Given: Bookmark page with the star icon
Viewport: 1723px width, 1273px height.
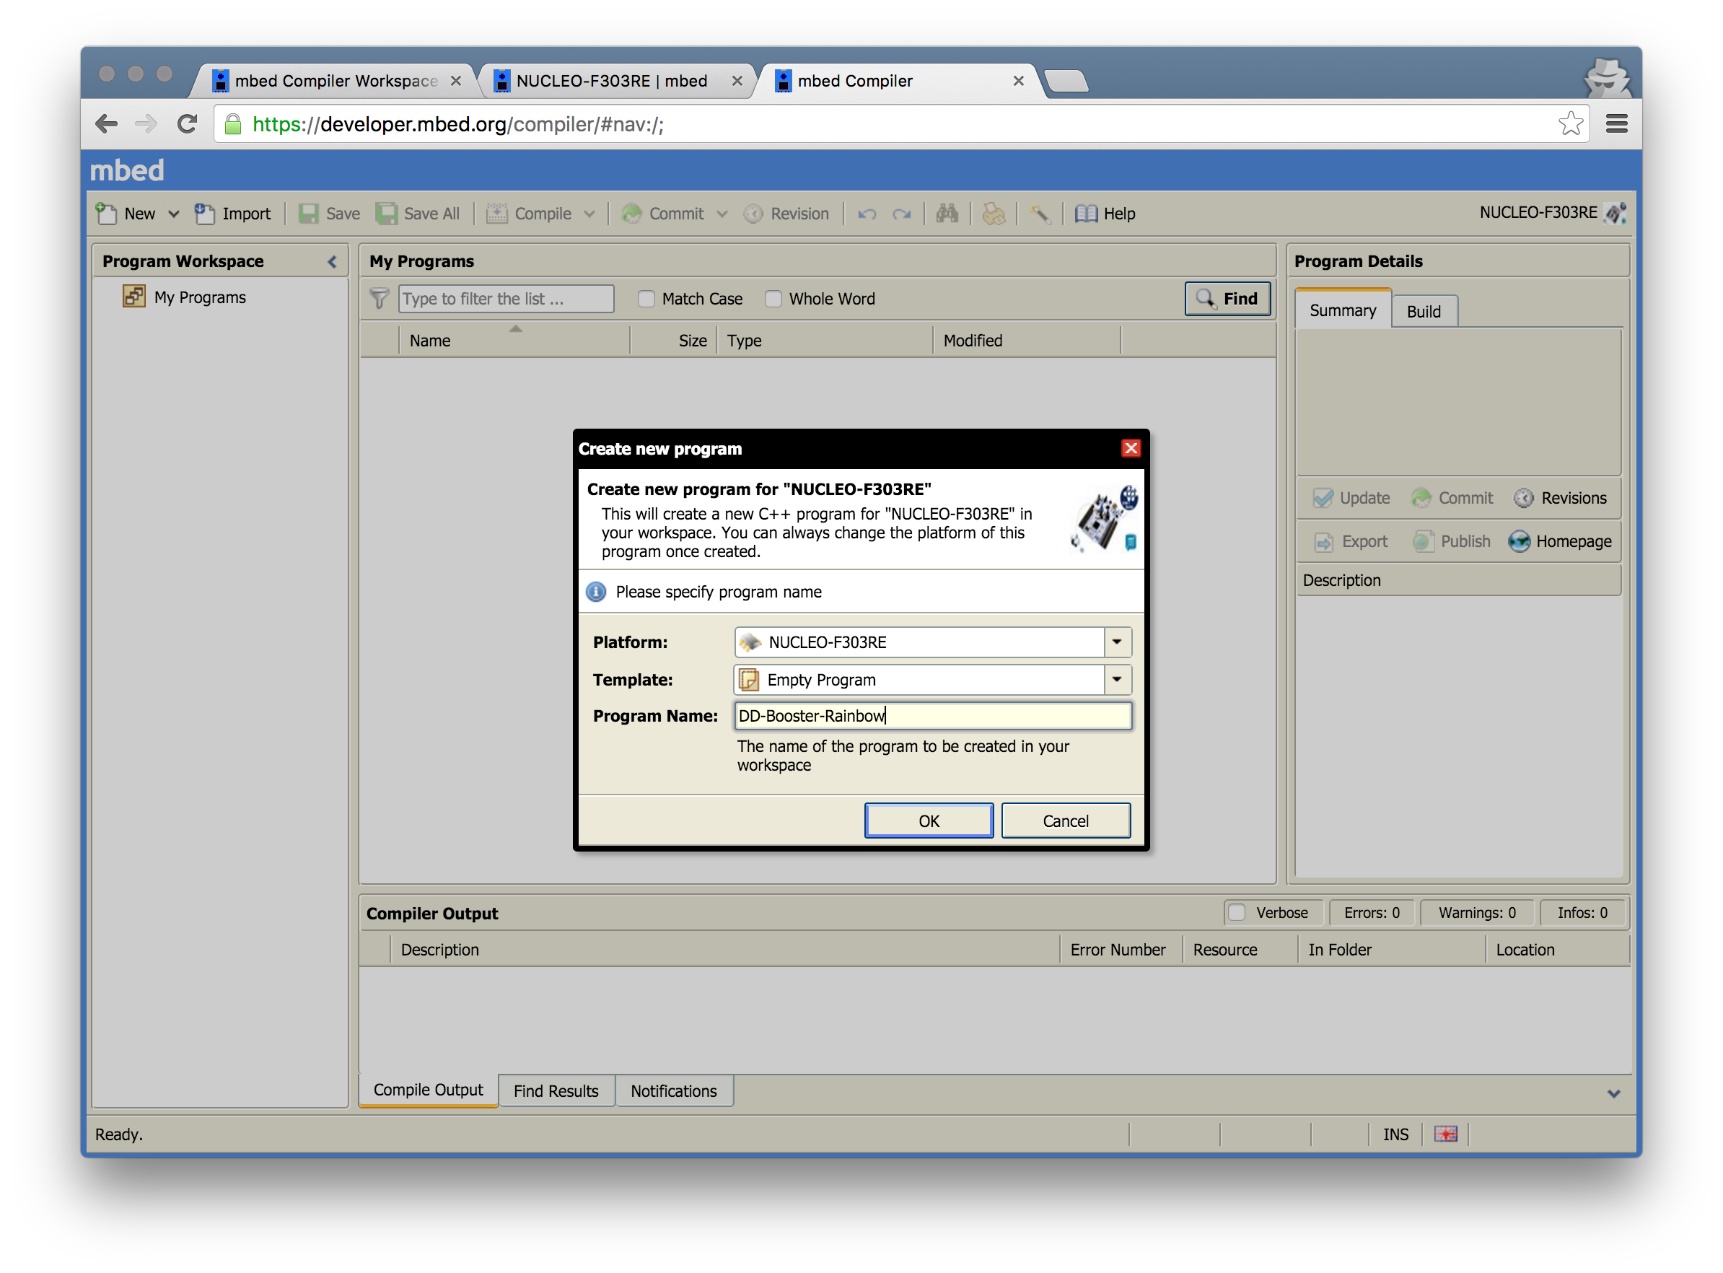Looking at the screenshot, I should (x=1571, y=124).
